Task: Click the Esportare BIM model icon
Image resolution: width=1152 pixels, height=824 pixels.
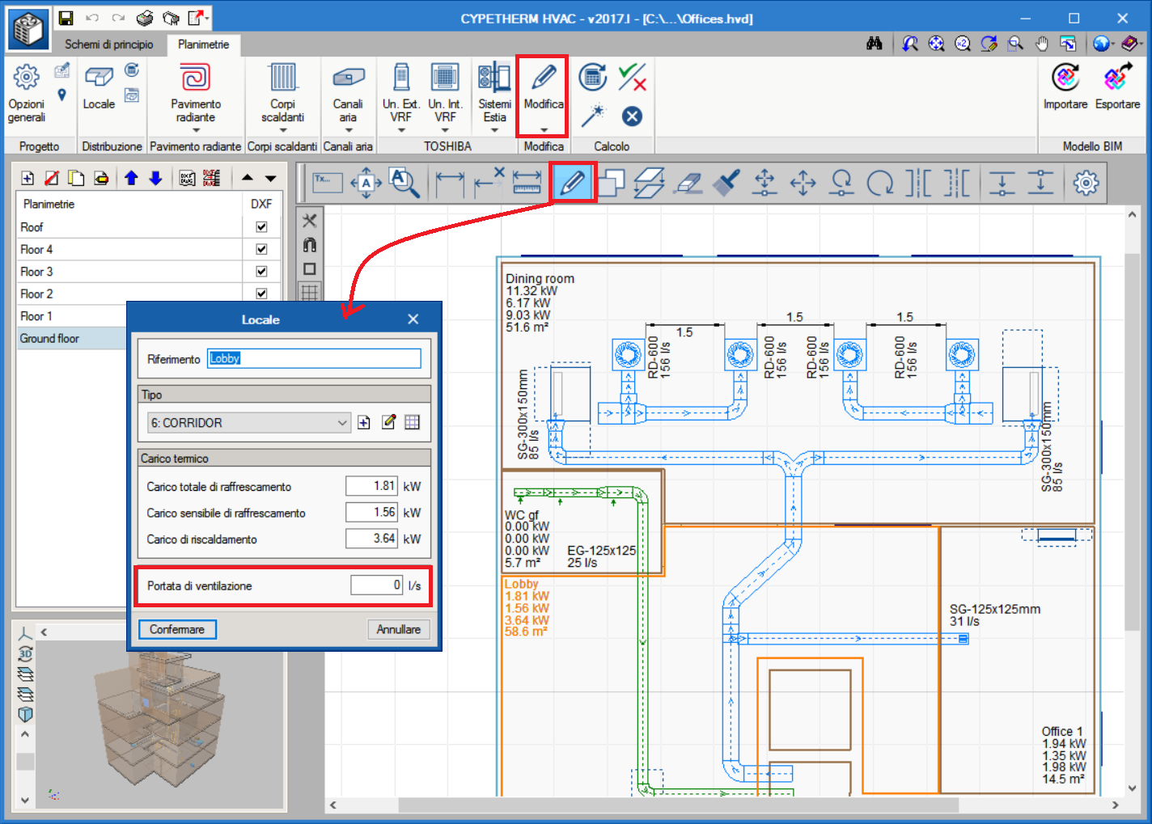Action: pyautogui.click(x=1118, y=78)
